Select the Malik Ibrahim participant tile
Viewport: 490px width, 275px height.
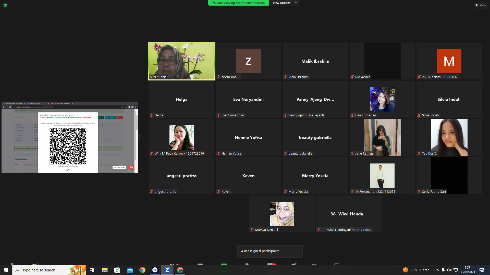coord(315,61)
